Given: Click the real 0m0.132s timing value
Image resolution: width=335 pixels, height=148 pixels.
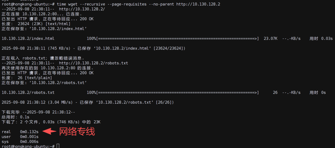Looking at the screenshot, I should coord(29,132).
